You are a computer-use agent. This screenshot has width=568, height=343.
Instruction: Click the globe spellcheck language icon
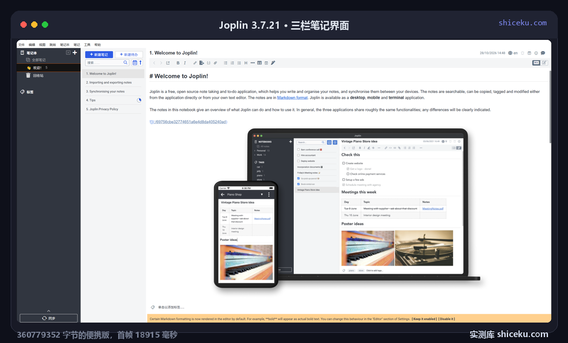511,53
